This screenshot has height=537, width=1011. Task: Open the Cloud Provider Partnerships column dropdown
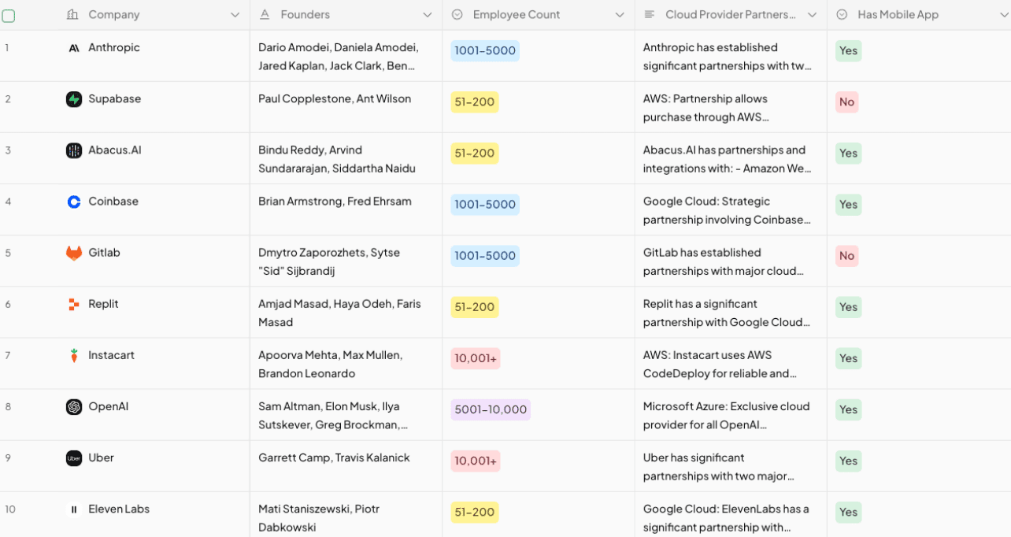pyautogui.click(x=812, y=15)
